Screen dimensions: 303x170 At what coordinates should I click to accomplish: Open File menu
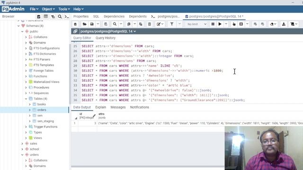pos(34,9)
